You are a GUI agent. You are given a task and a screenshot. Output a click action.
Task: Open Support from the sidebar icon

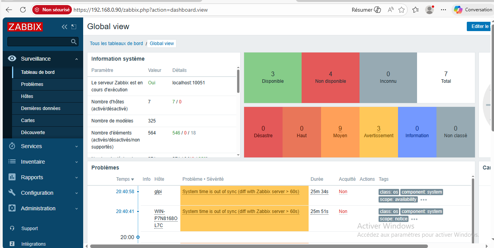coord(11,228)
